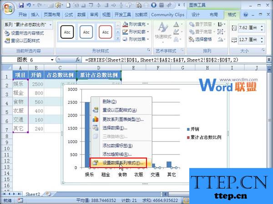The image size is (273, 204).
Task: Click Insert Function fx button
Action: 78,60
